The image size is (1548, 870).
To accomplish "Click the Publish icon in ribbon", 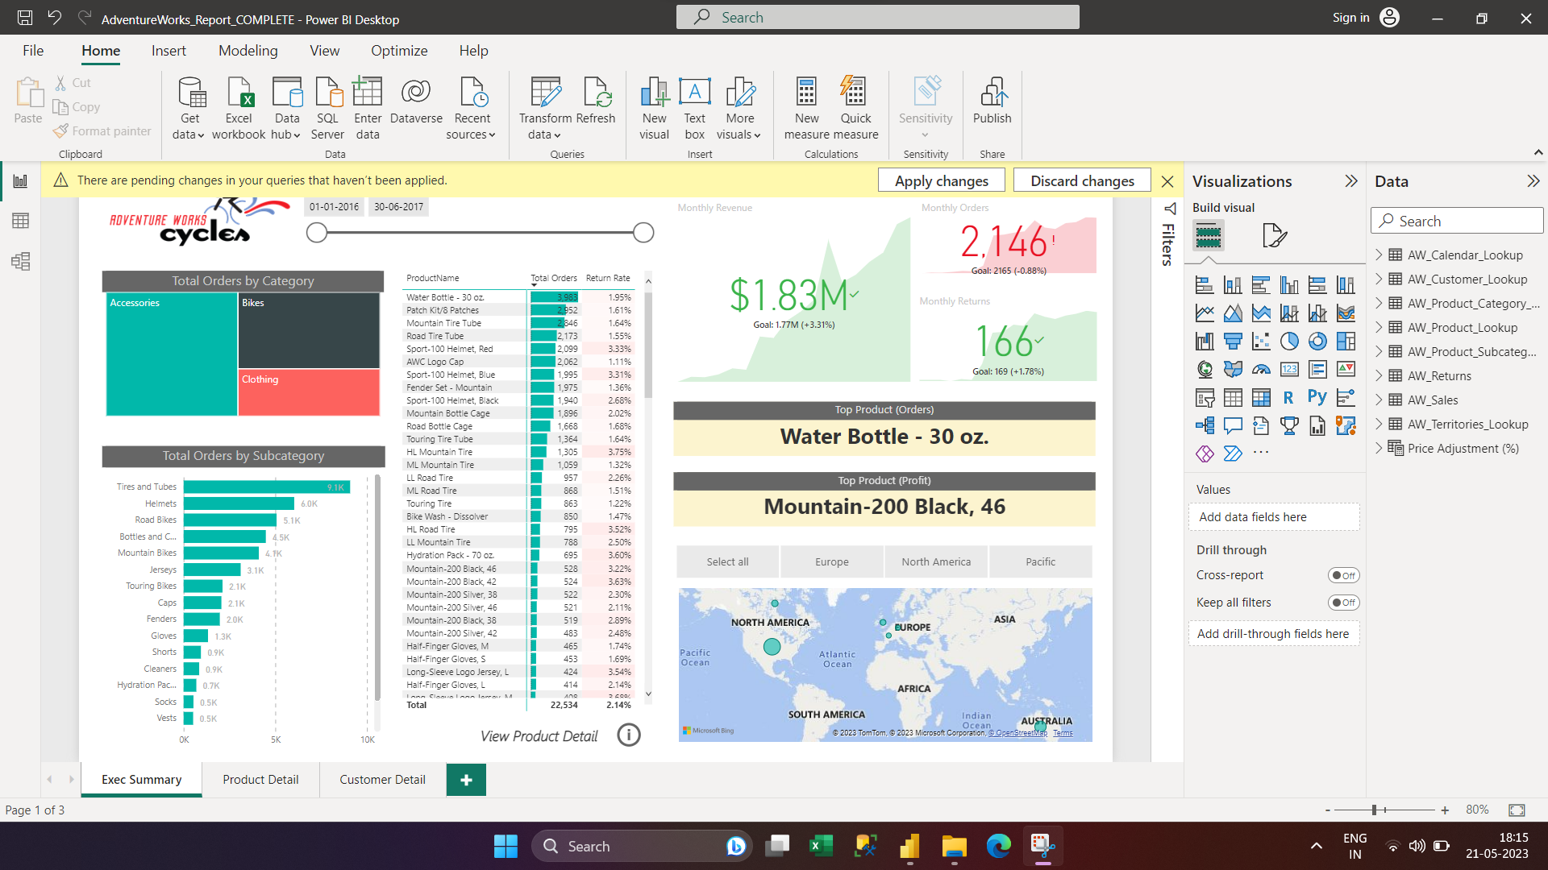I will pos(992,102).
